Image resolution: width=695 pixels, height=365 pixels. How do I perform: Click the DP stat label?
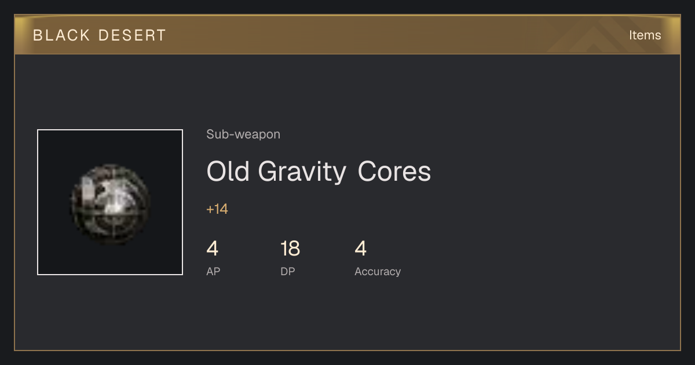(x=288, y=271)
